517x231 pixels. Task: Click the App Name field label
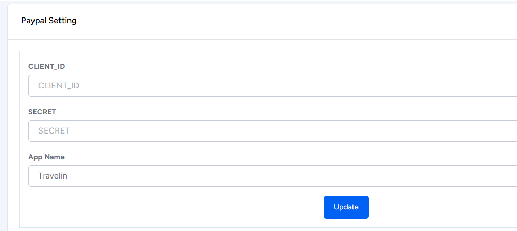tap(47, 157)
